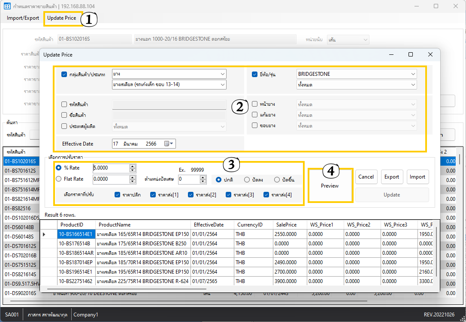Open the ยาง product group dropdown
Image resolution: width=466 pixels, height=322 pixels.
222,74
